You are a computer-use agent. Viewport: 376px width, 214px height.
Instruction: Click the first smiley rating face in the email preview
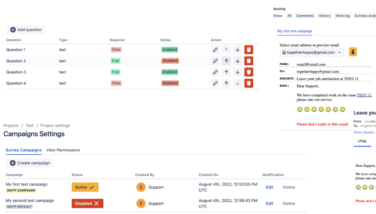(300, 110)
